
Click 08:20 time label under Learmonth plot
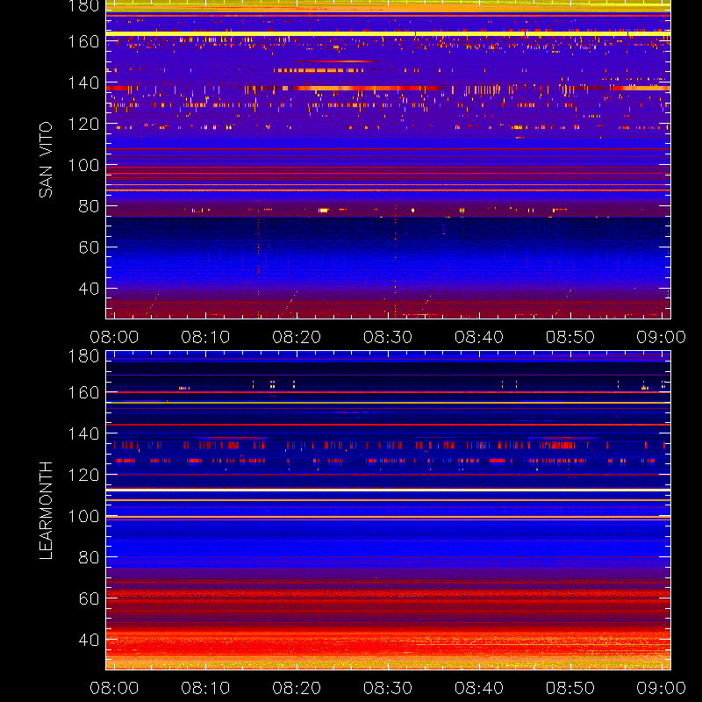click(297, 688)
